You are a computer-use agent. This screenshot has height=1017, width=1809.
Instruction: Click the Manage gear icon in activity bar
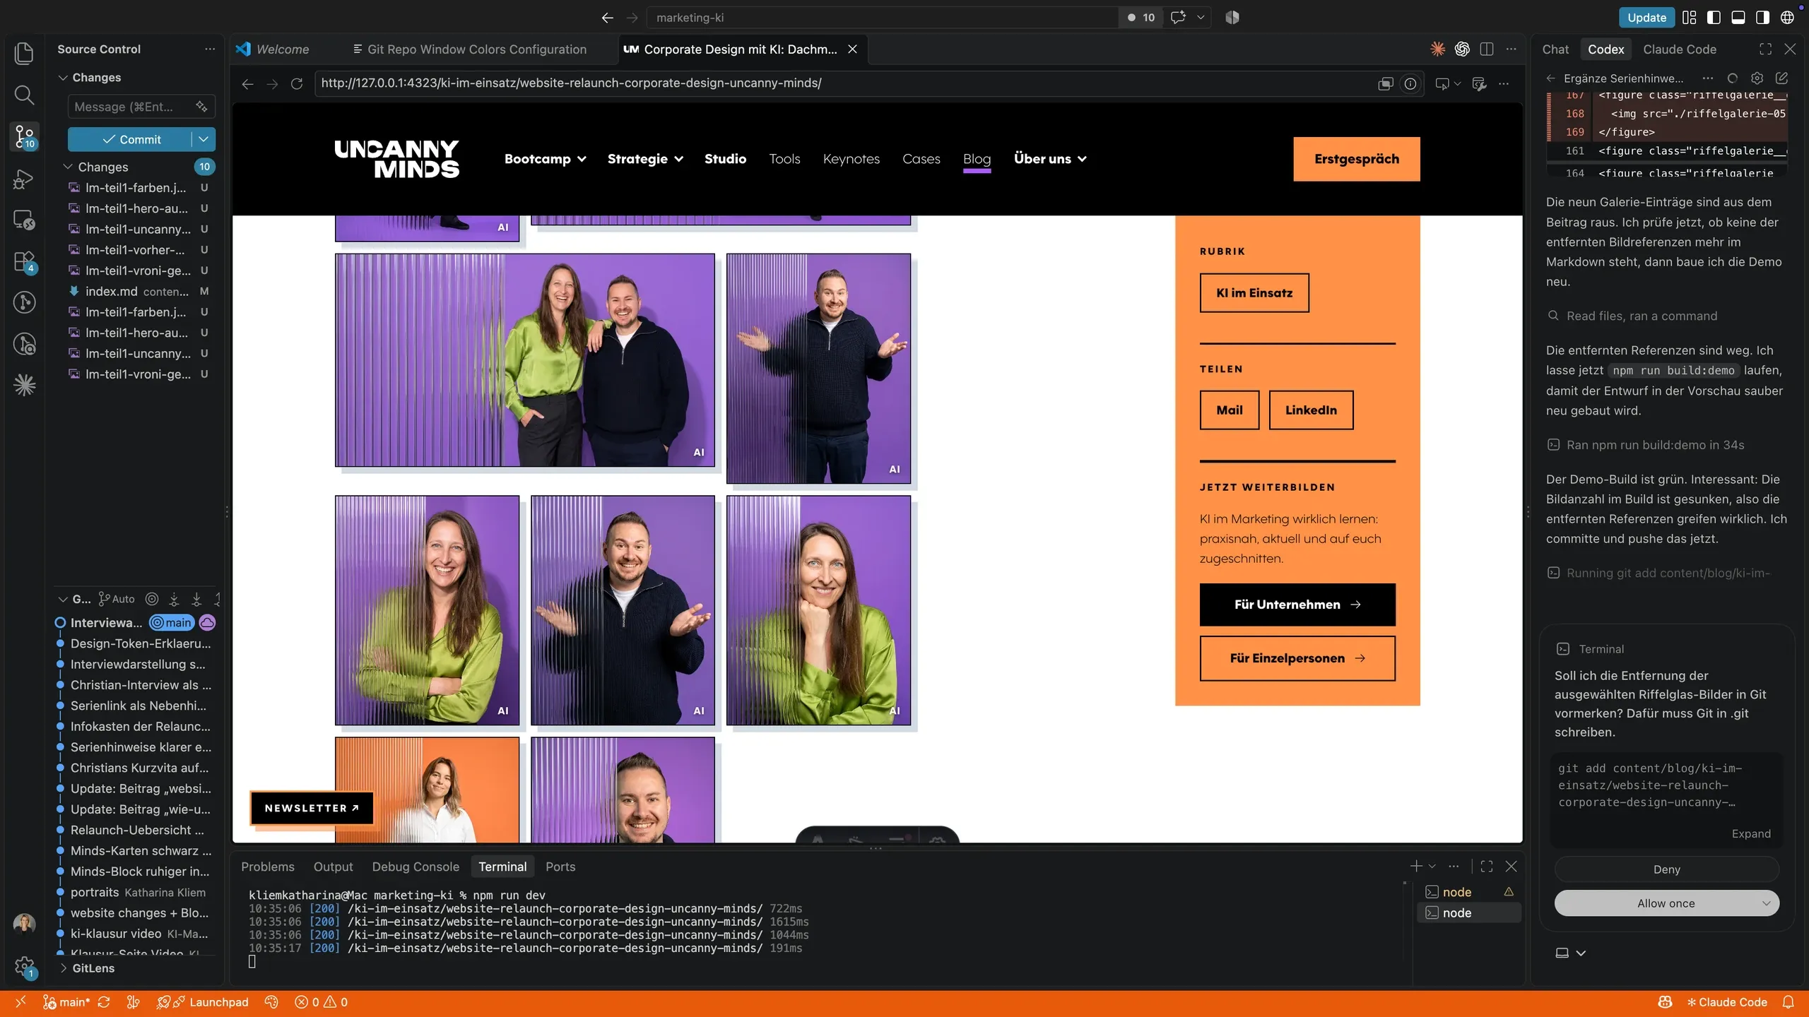(x=24, y=966)
